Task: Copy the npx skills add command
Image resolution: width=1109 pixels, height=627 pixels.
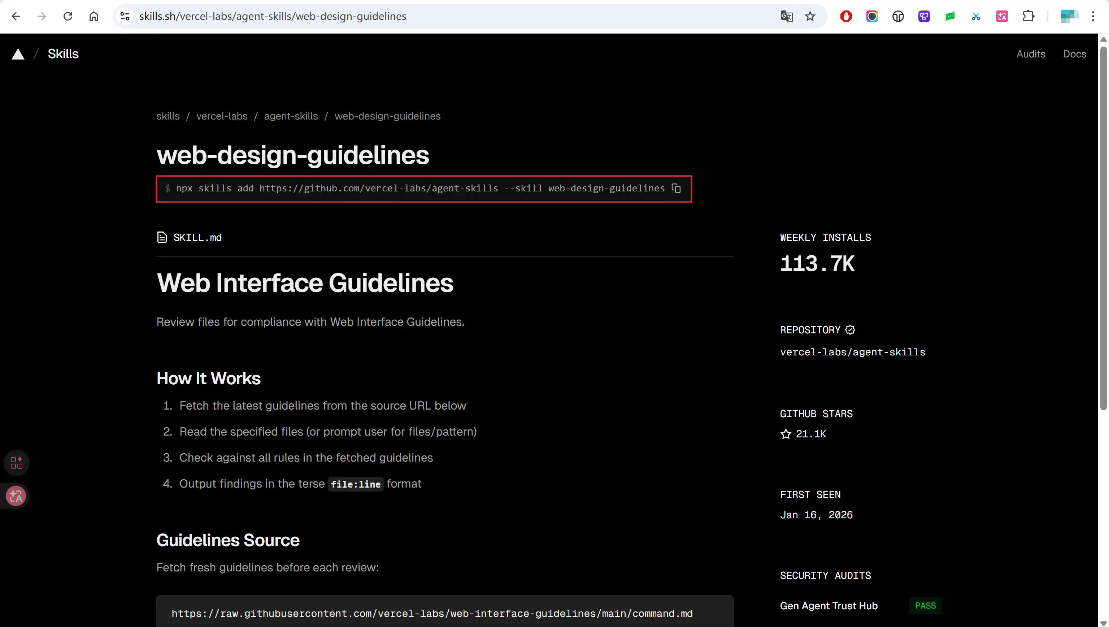Action: [676, 188]
